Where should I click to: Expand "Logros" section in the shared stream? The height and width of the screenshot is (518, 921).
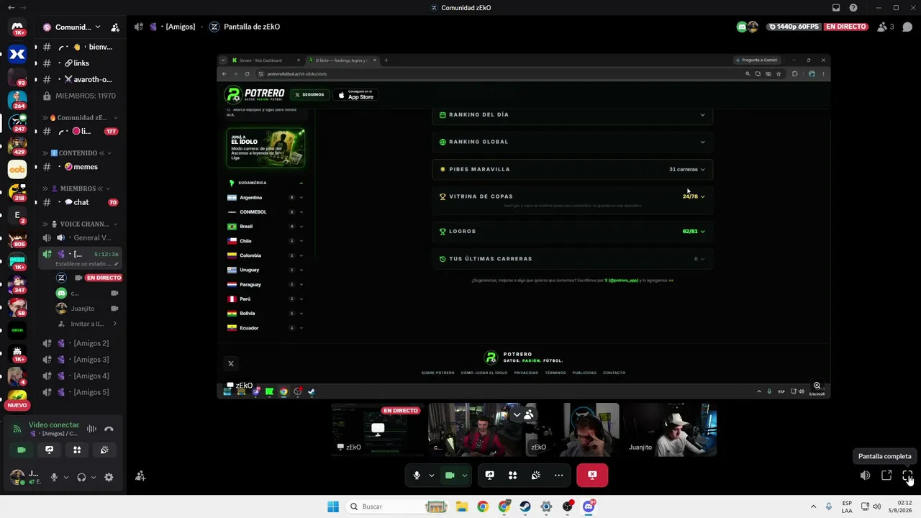click(573, 231)
